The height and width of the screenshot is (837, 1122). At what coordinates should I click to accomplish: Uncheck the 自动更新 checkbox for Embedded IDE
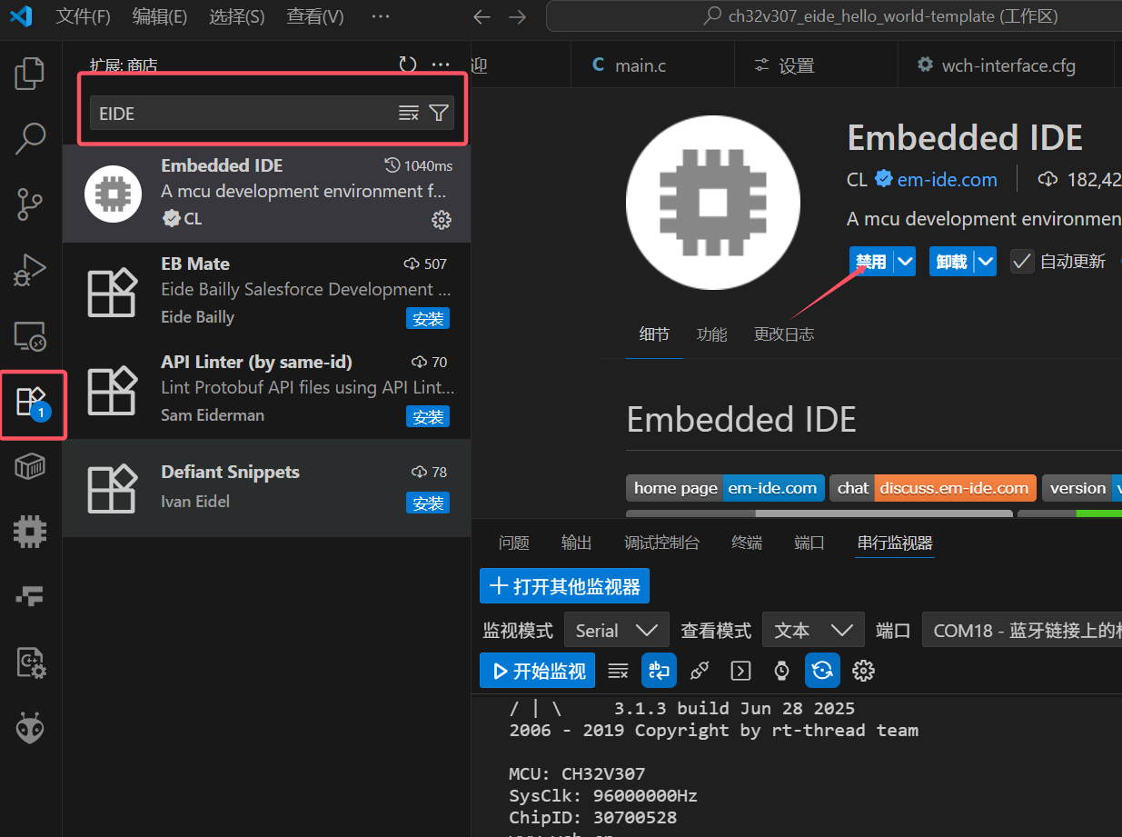[1021, 261]
